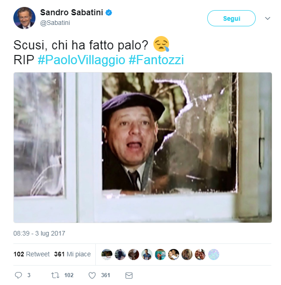Screen dimensions: 281x285
Task: Open the #PaoloVillaggio hashtag
Action: point(82,60)
